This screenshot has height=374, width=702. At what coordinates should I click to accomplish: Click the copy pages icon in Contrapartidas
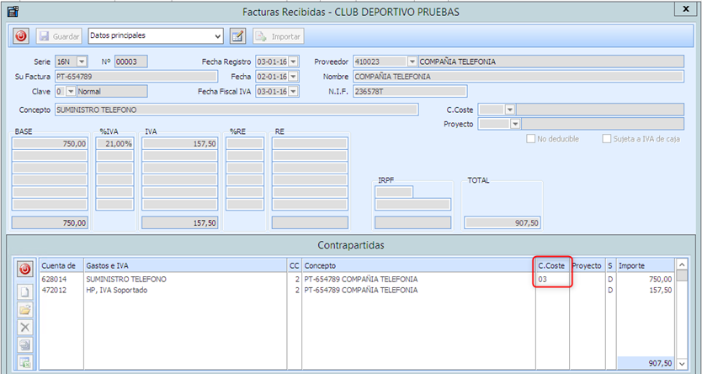coord(25,345)
